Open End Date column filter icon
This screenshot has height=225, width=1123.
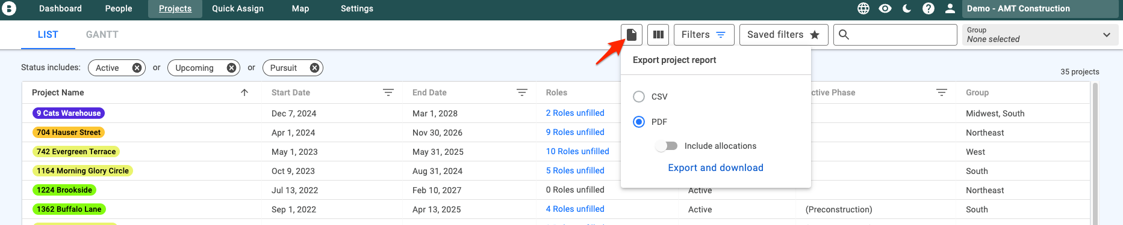pos(522,92)
